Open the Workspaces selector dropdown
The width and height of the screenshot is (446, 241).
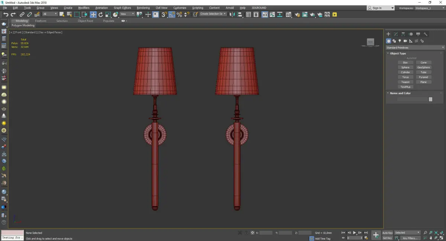tap(429, 8)
